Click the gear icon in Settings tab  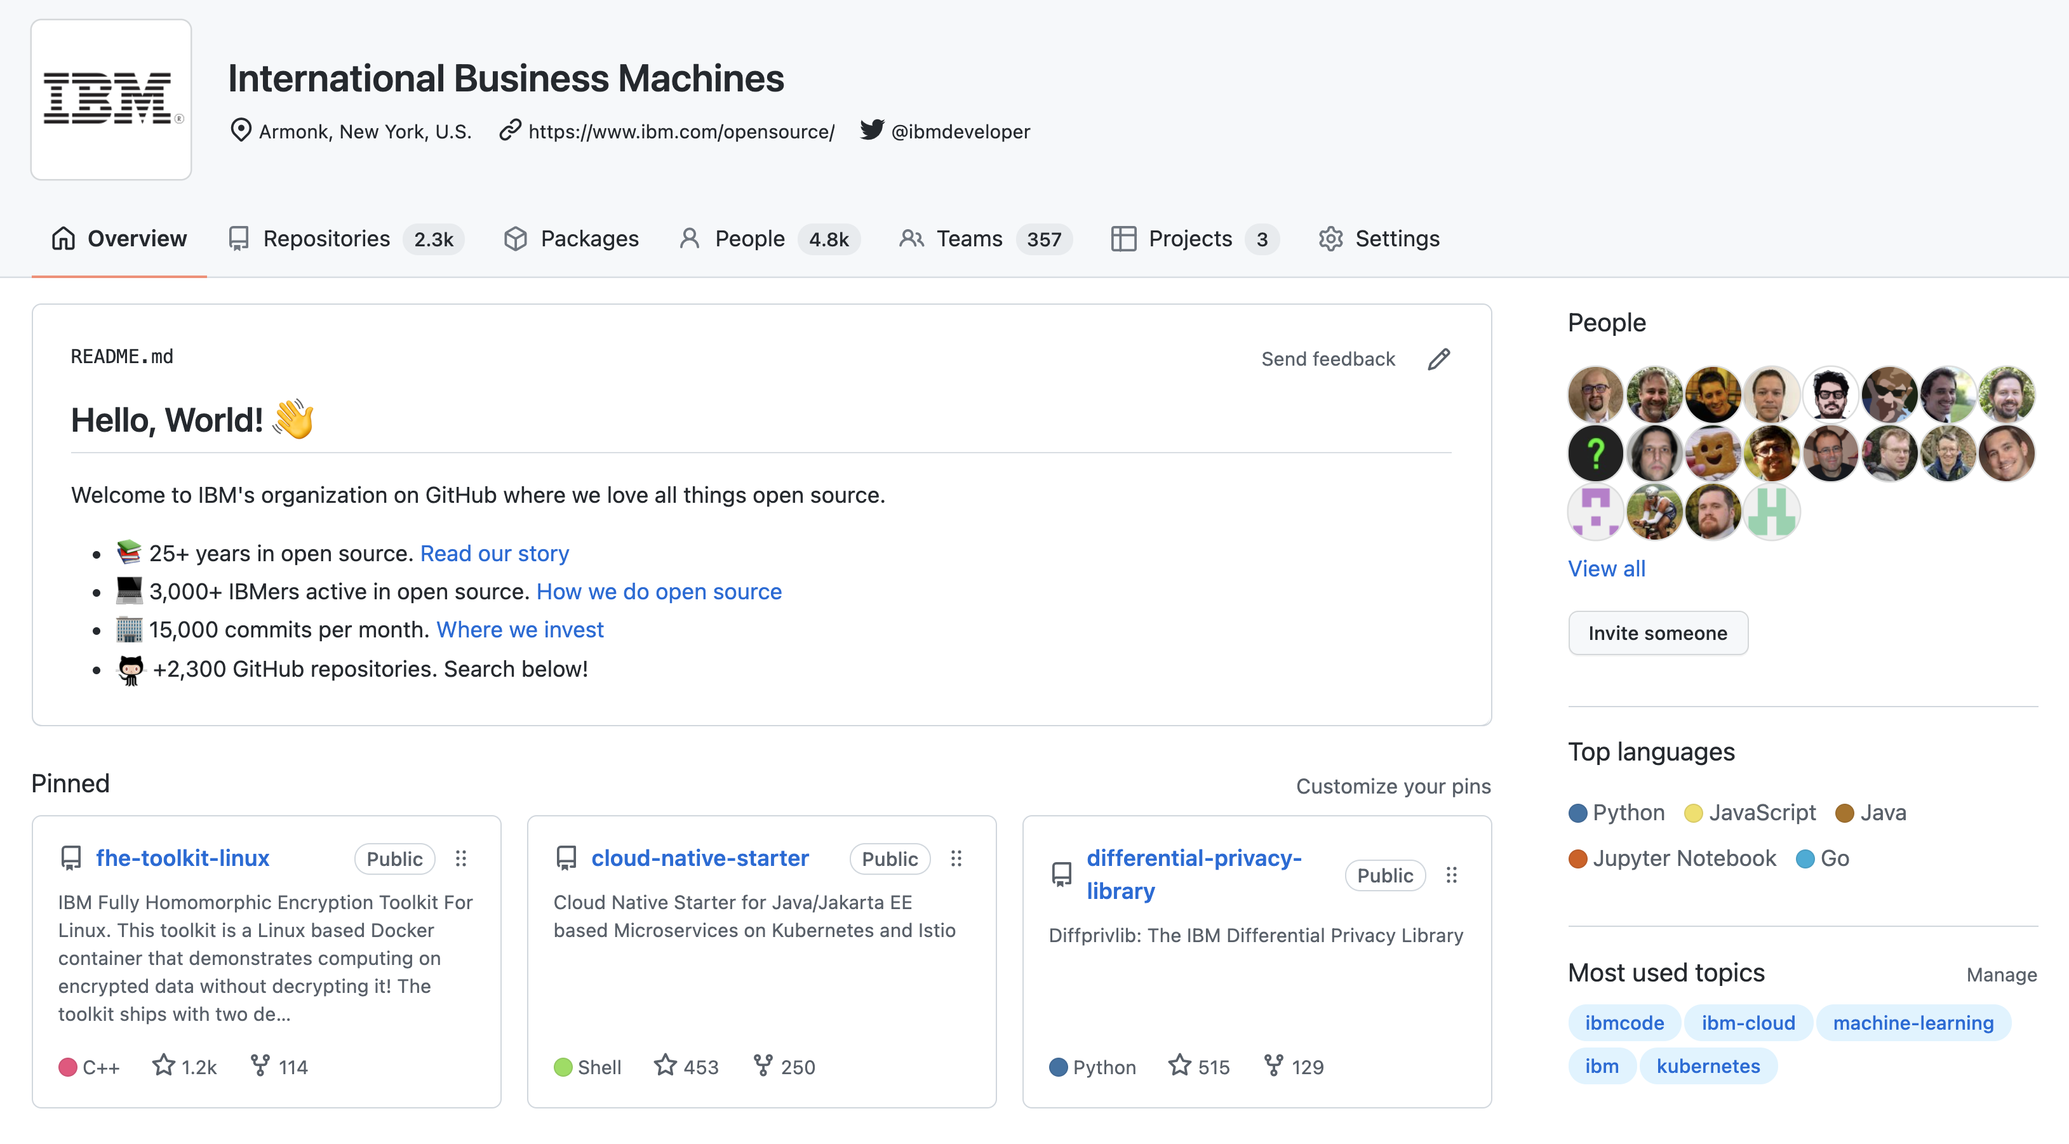click(1330, 239)
